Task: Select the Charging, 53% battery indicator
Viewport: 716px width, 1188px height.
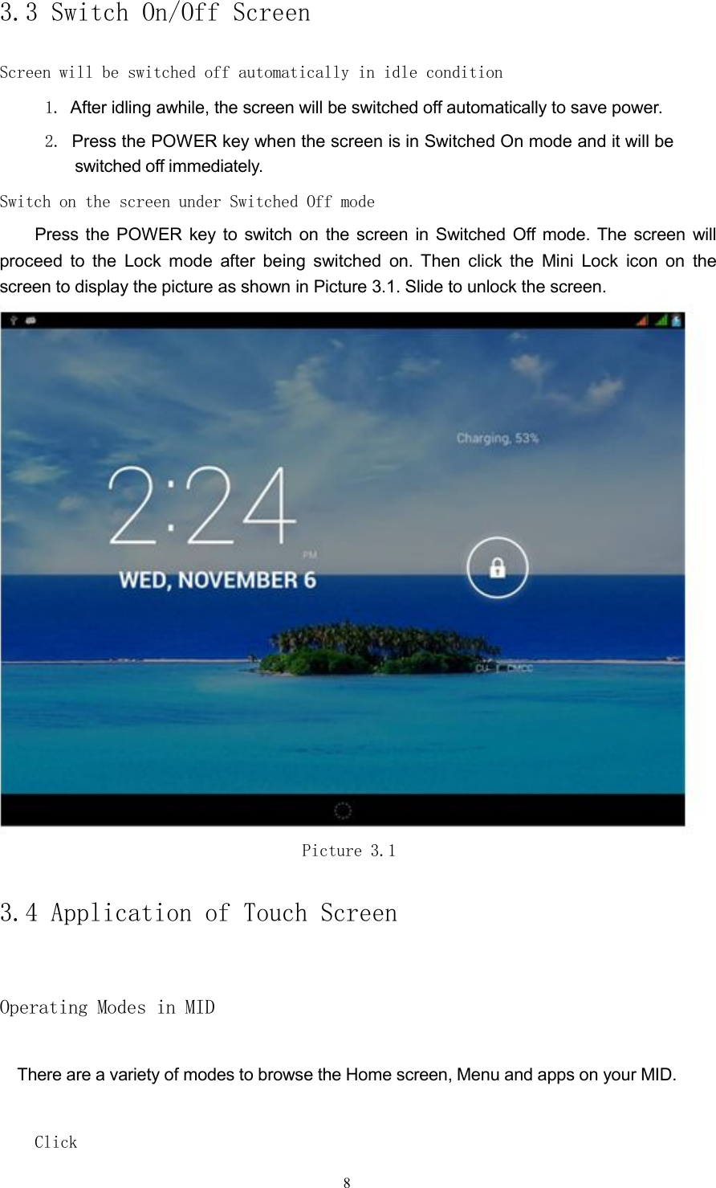Action: point(498,438)
